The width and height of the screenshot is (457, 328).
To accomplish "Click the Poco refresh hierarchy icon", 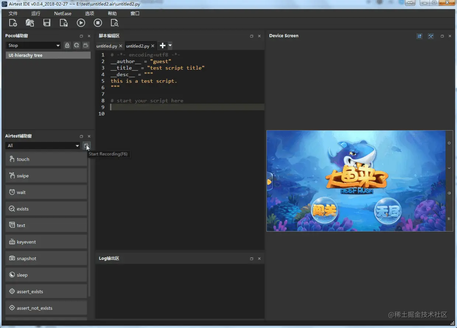I will (76, 45).
